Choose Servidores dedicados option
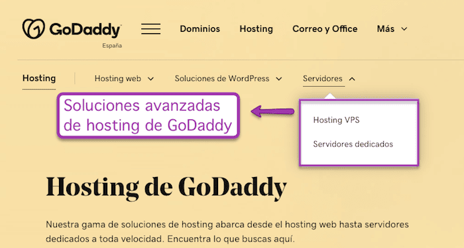Image resolution: width=464 pixels, height=248 pixels. [x=353, y=144]
